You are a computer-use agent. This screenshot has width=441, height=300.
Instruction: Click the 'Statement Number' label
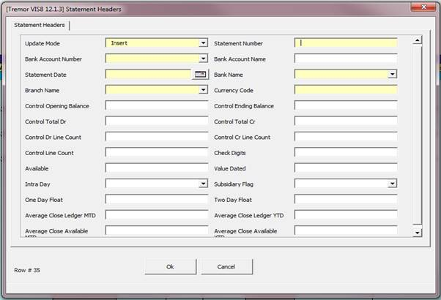tap(239, 44)
